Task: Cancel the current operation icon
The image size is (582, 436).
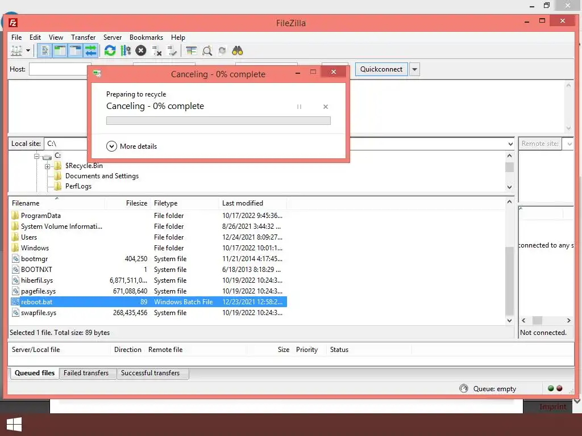Action: [x=141, y=51]
